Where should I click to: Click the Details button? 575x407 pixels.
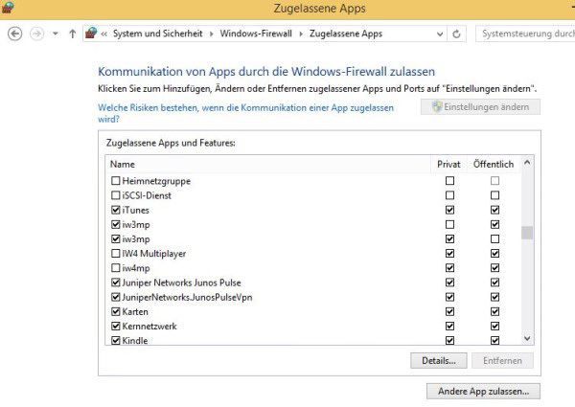coord(438,360)
